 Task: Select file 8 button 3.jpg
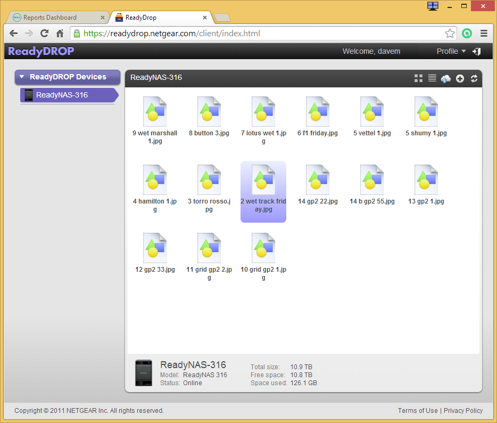pyautogui.click(x=209, y=117)
